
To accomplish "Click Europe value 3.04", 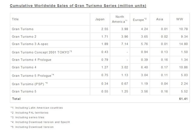I will pyautogui.click(x=144, y=75).
